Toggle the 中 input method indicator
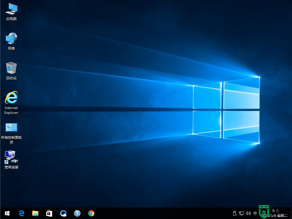The image size is (292, 219). click(x=255, y=213)
